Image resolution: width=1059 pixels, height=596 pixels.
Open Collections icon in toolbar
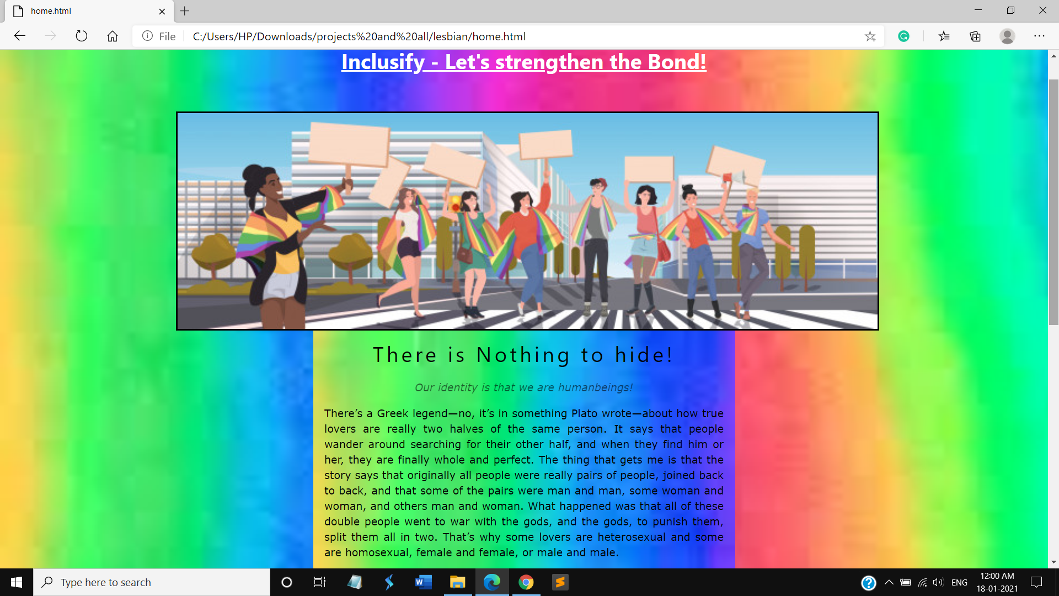pyautogui.click(x=975, y=36)
